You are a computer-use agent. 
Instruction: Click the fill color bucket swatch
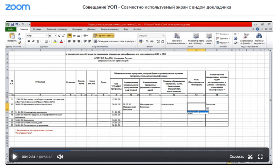click(x=55, y=41)
